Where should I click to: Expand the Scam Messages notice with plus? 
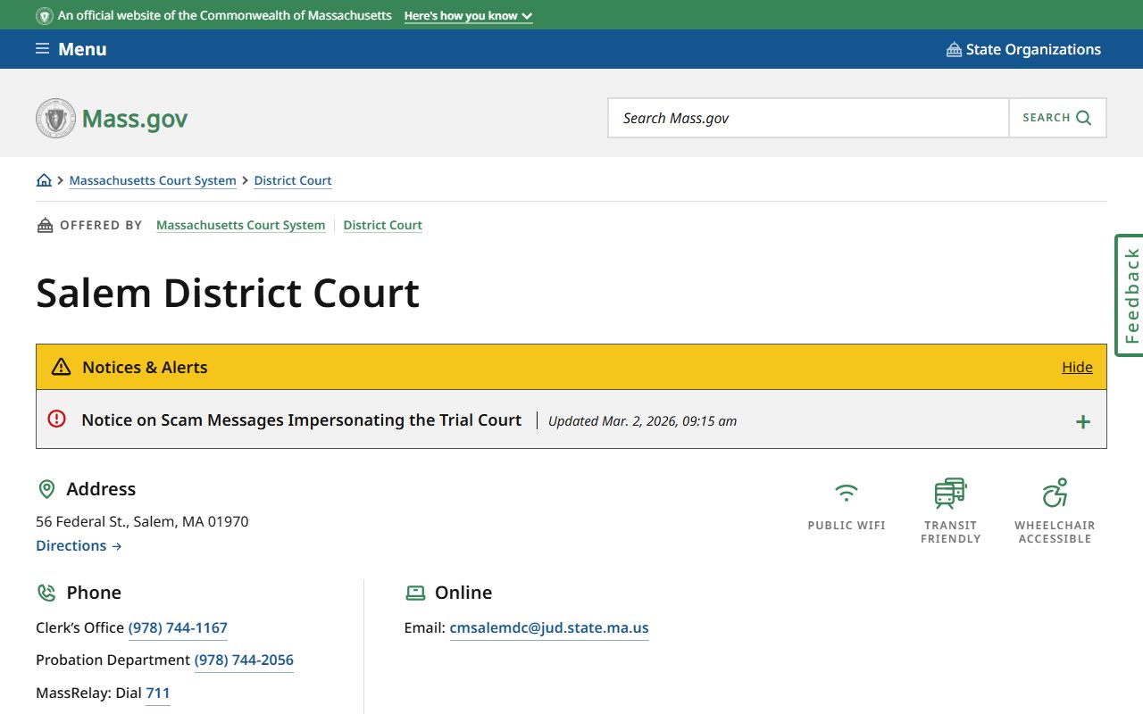1082,421
